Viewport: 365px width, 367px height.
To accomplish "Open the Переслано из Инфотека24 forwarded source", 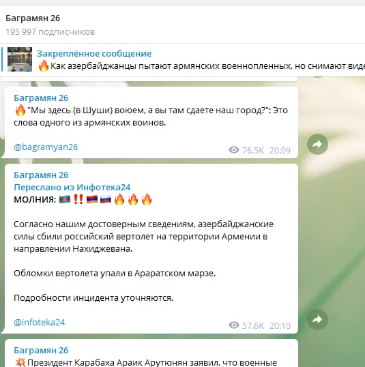I will pos(72,187).
